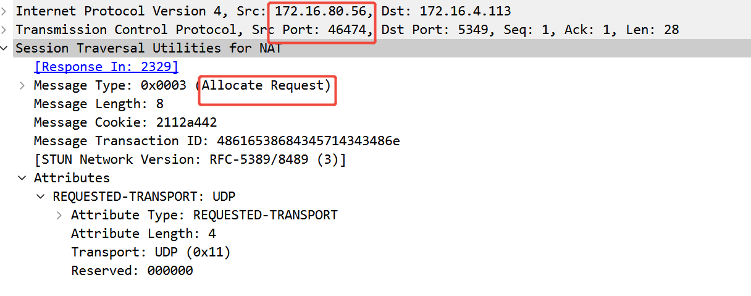The height and width of the screenshot is (296, 751).
Task: Open the Response In: 2329 link
Action: pyautogui.click(x=106, y=67)
